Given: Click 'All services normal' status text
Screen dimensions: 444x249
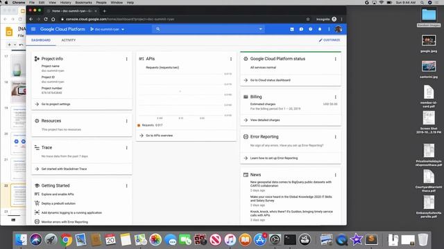Looking at the screenshot, I should 263,68.
